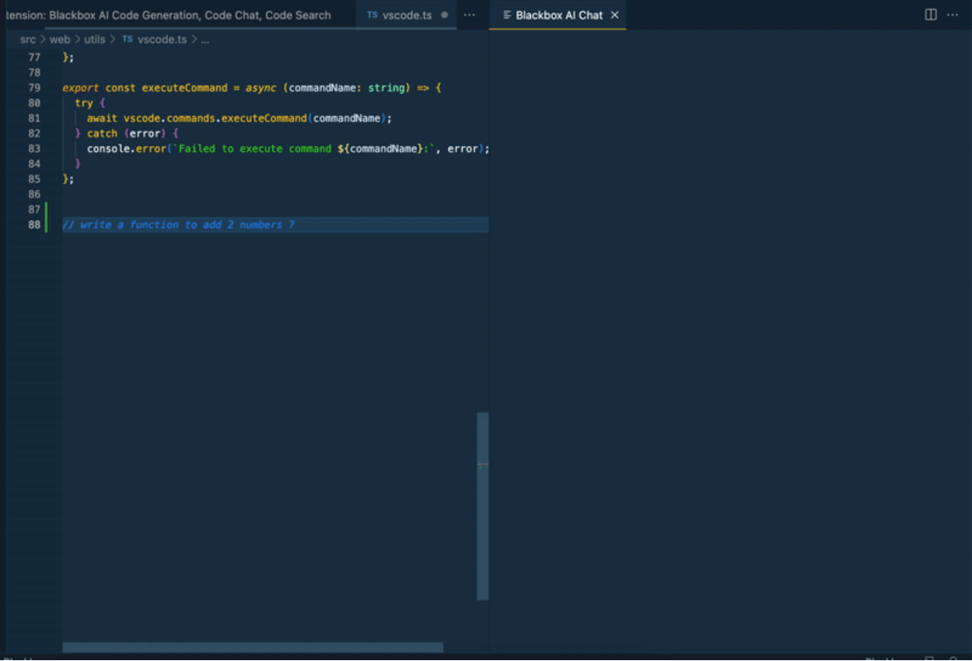Click 'await vscode.commands.executeCommand' line
Image resolution: width=972 pixels, height=661 pixels.
point(240,118)
